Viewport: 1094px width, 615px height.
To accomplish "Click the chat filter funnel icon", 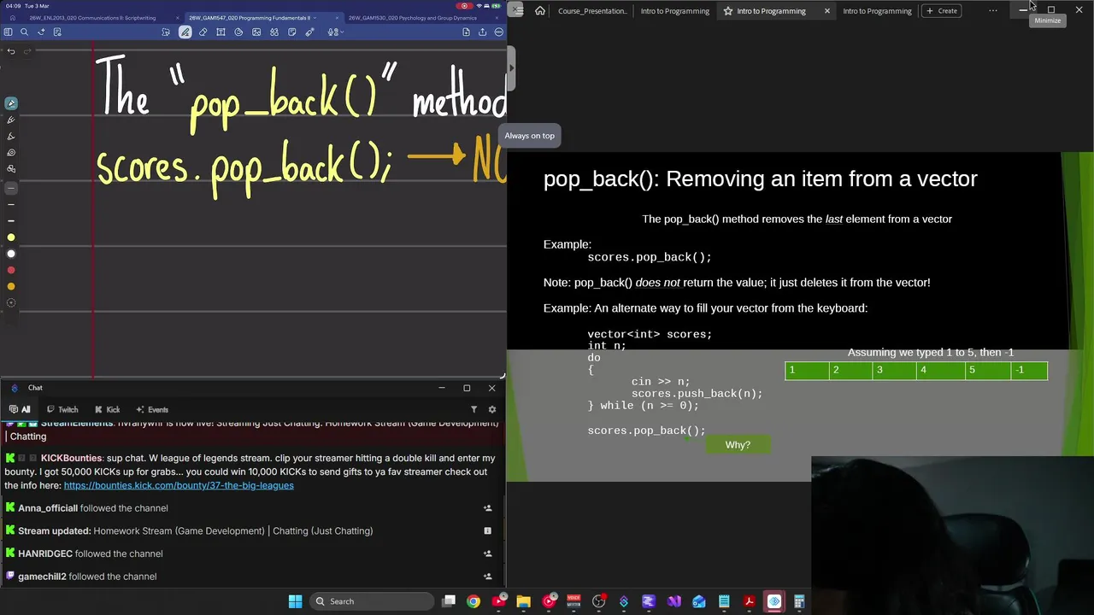I will [474, 409].
